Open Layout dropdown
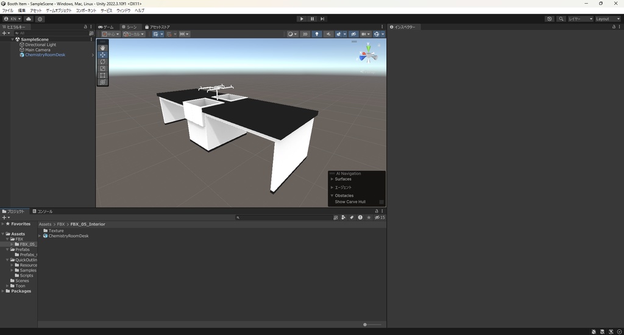The width and height of the screenshot is (624, 335). 608,19
